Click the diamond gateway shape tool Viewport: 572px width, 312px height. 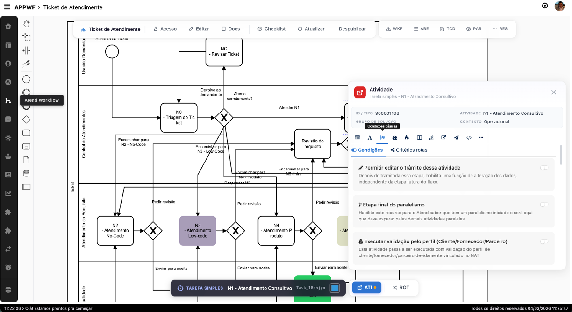(26, 119)
